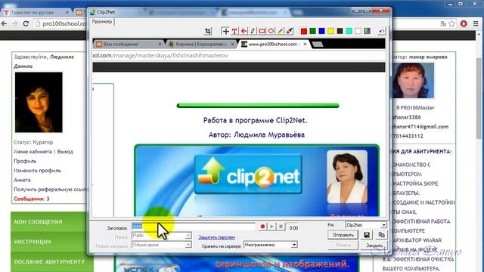Open the Защитить паролем link
This screenshot has height=272, width=484.
tap(217, 237)
